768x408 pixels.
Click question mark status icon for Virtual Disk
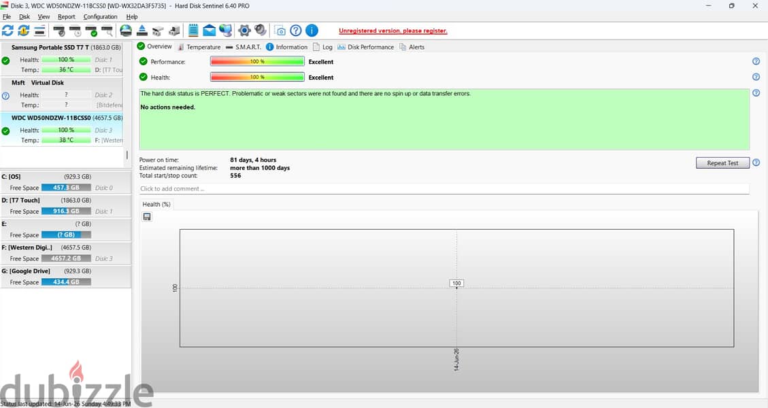click(x=5, y=96)
